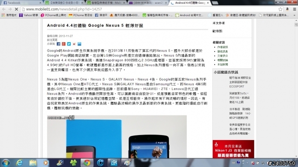Open PChome online shopping bookmark
Viewport: 298px width, 167px height.
(53, 15)
